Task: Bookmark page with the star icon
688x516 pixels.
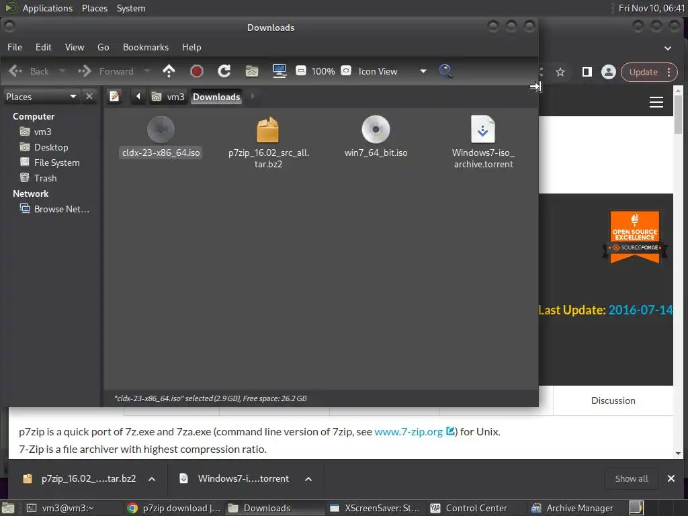Action: (560, 72)
